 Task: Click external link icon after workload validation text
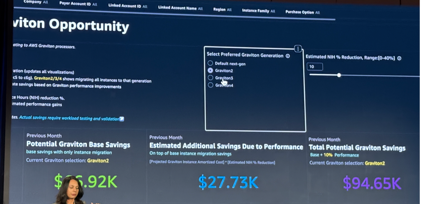click(x=122, y=119)
